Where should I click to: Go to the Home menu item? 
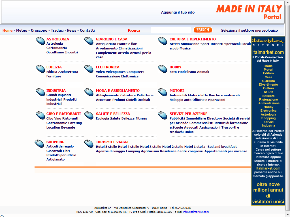coord(7,31)
